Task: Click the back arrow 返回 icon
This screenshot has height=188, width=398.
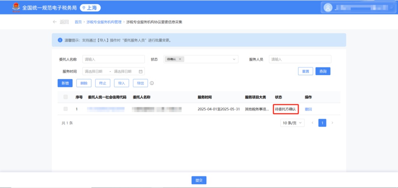Action: 55,22
